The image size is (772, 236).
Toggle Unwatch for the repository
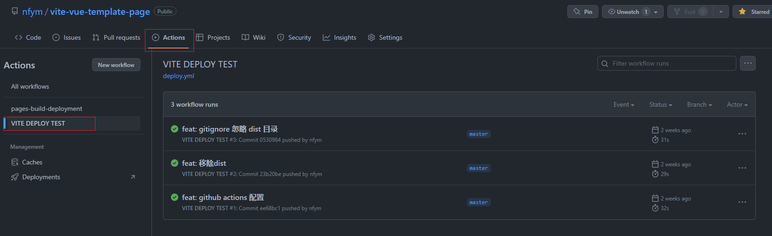[x=628, y=12]
